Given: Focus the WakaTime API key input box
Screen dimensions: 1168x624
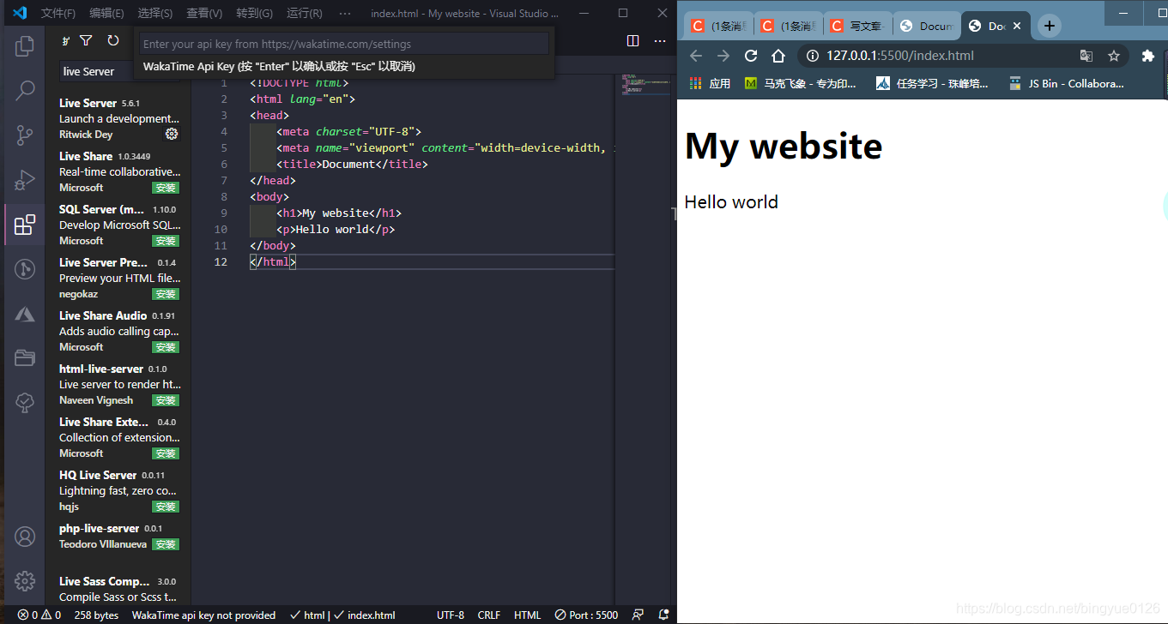Looking at the screenshot, I should 344,44.
